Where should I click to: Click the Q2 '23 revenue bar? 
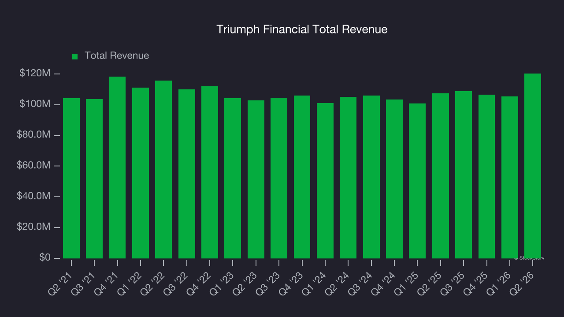pyautogui.click(x=256, y=179)
